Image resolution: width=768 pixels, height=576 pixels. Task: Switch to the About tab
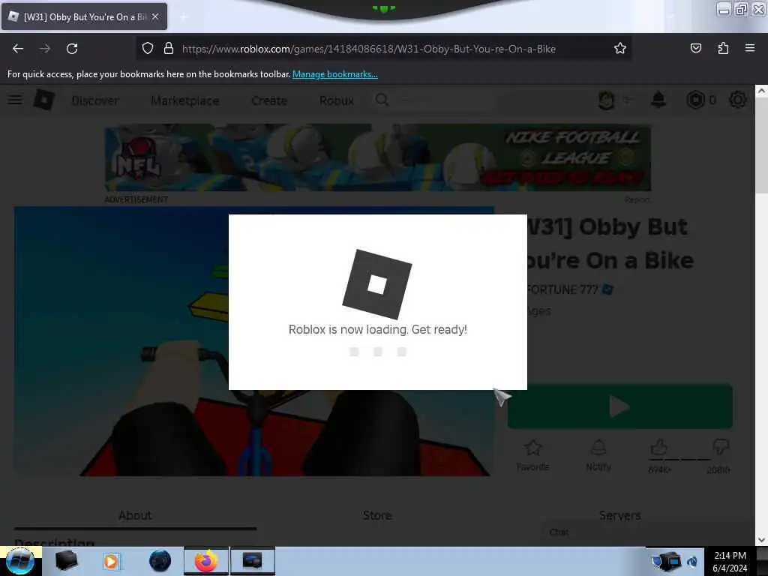pos(135,515)
